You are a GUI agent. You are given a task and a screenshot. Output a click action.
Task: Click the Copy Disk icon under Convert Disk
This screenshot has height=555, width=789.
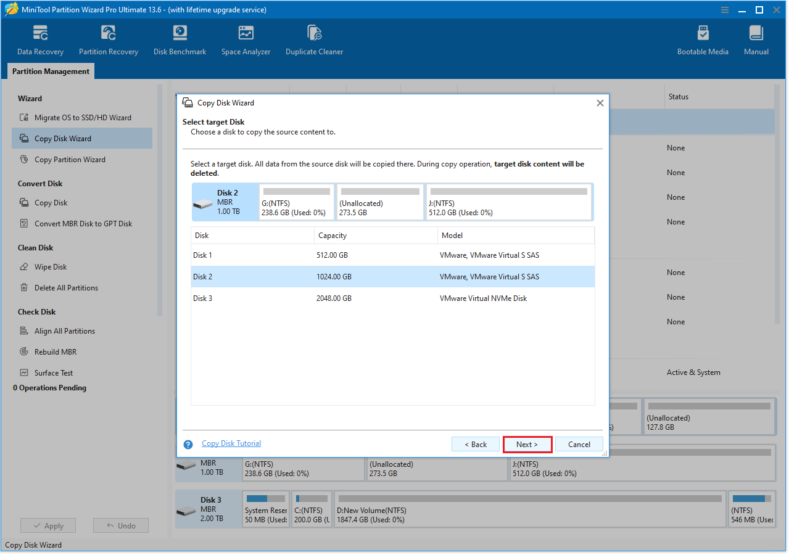click(x=24, y=203)
